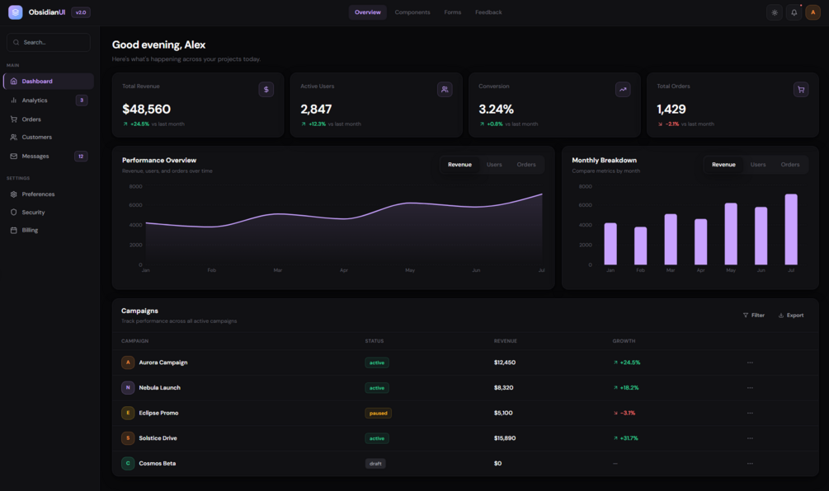Sort by the STATUS column header
This screenshot has width=829, height=491.
point(374,341)
